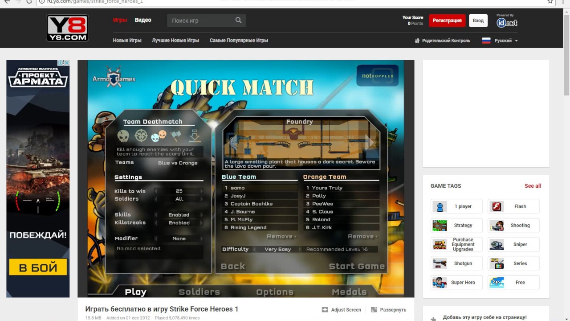The width and height of the screenshot is (570, 321).
Task: Click the Adjust Screen icon
Action: pyautogui.click(x=325, y=309)
